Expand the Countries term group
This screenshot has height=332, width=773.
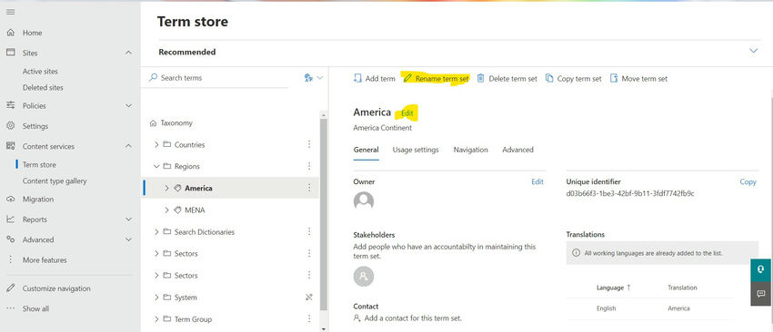point(156,144)
